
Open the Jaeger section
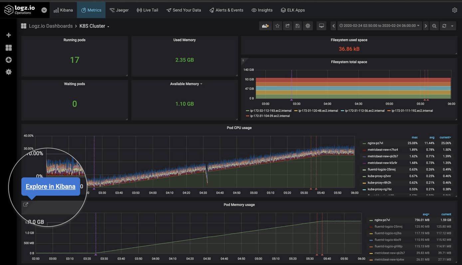[x=119, y=10]
